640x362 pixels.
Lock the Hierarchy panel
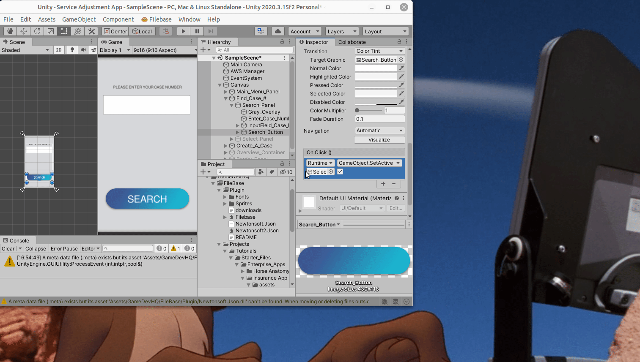pyautogui.click(x=282, y=41)
